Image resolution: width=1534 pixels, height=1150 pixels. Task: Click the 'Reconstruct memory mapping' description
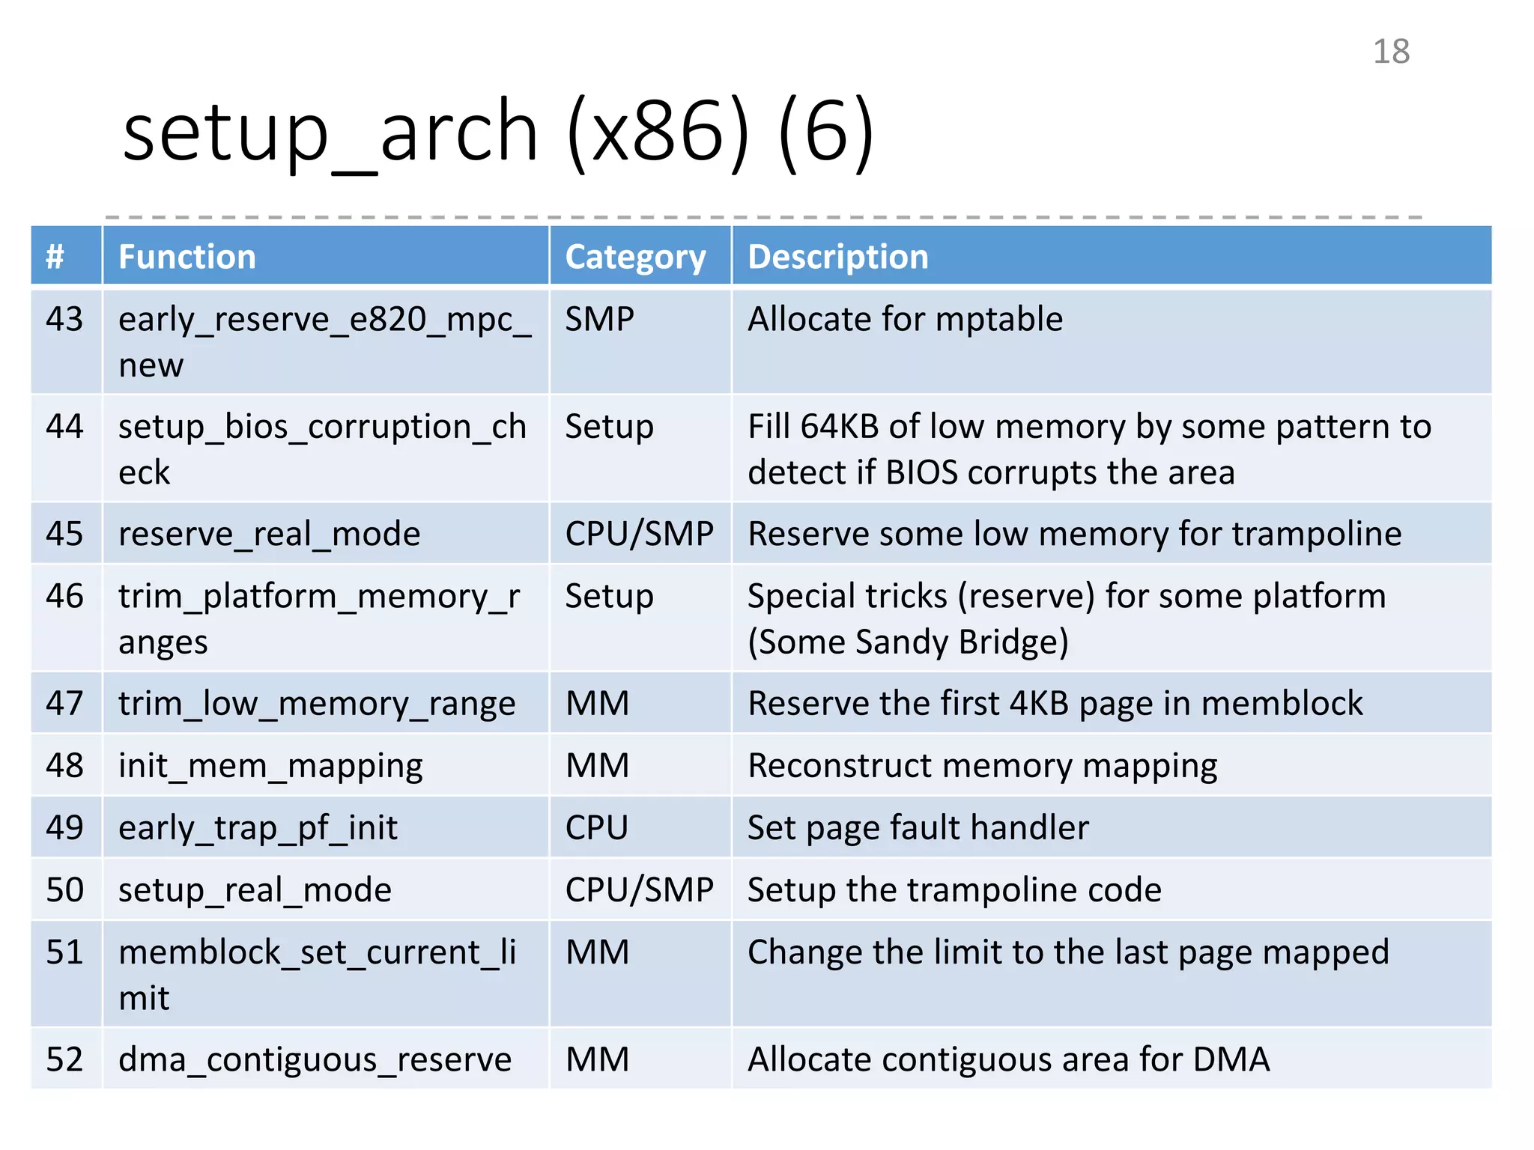pyautogui.click(x=982, y=766)
